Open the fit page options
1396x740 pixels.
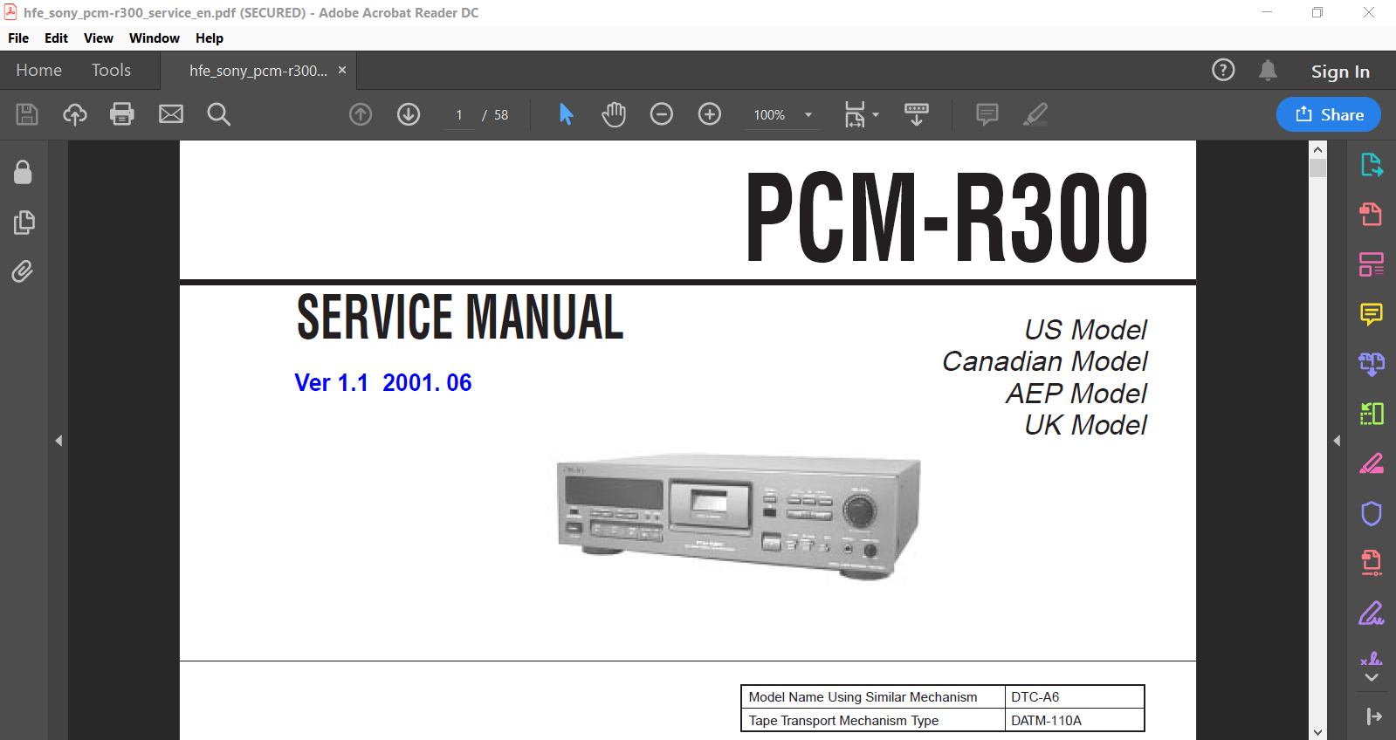pyautogui.click(x=861, y=114)
